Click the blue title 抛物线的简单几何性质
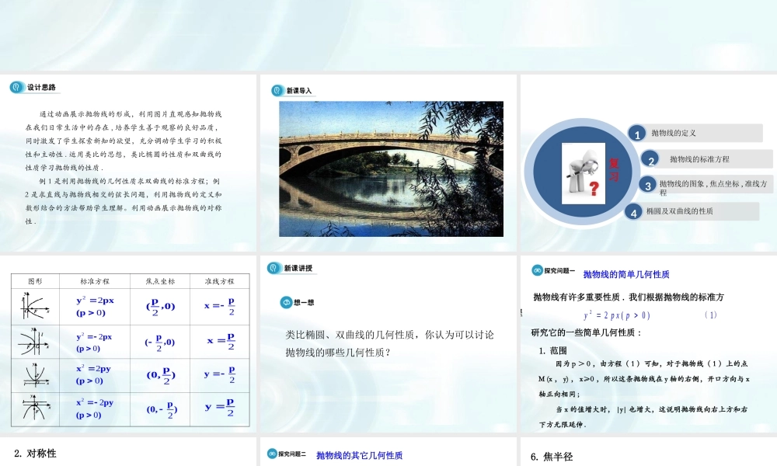Image resolution: width=777 pixels, height=466 pixels. click(626, 274)
